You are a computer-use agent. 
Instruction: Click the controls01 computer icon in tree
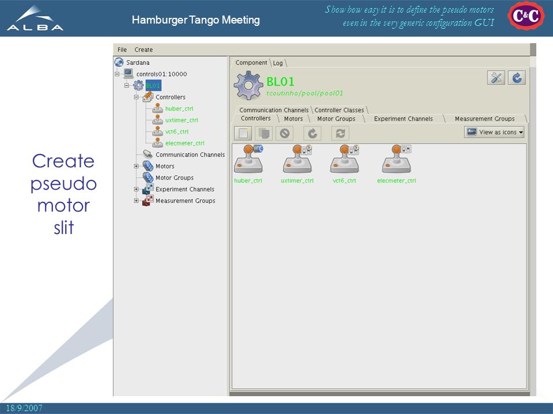pos(128,74)
